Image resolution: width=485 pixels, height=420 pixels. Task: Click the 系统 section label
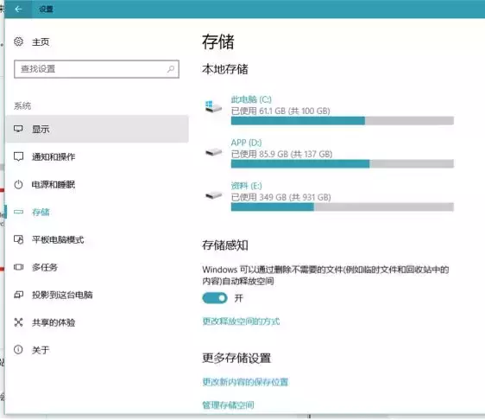[22, 106]
